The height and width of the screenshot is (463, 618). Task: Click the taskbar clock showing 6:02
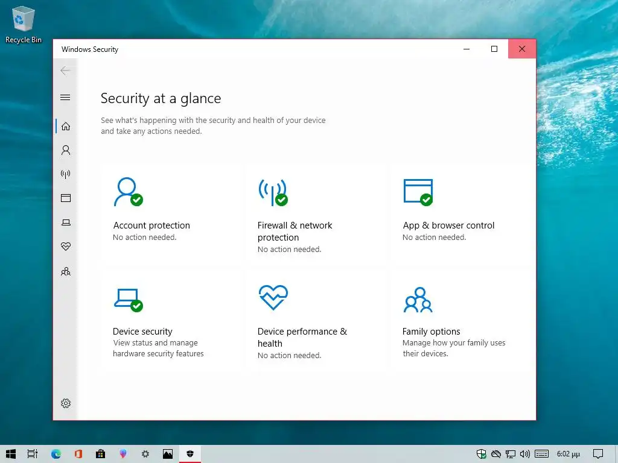tap(568, 454)
